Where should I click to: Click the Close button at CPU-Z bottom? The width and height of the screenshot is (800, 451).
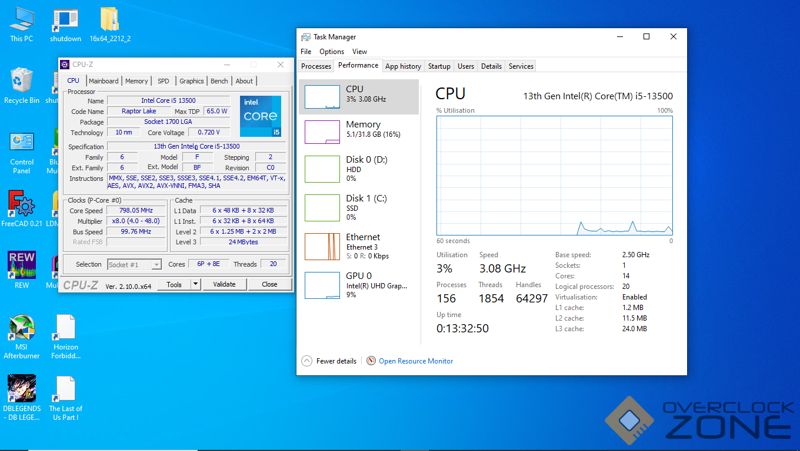(270, 284)
